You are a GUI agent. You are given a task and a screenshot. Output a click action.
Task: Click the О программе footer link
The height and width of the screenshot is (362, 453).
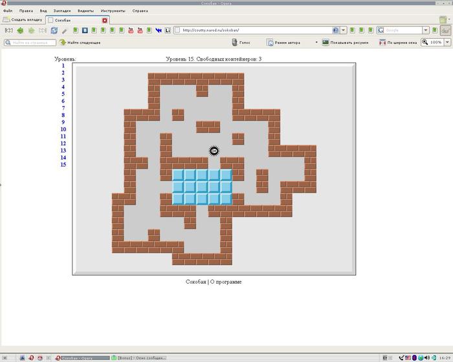click(226, 282)
